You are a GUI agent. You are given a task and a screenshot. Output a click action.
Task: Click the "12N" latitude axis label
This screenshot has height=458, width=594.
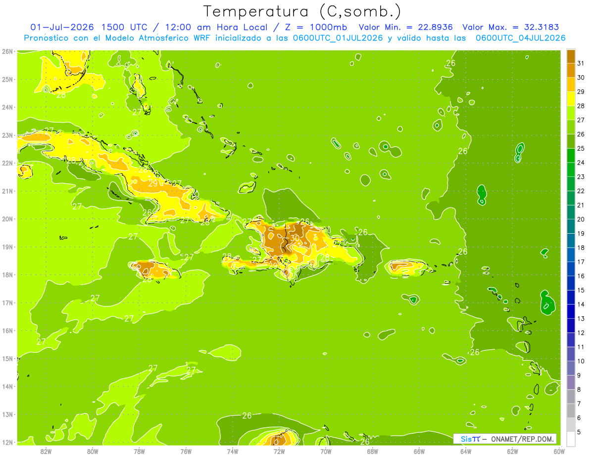click(7, 442)
